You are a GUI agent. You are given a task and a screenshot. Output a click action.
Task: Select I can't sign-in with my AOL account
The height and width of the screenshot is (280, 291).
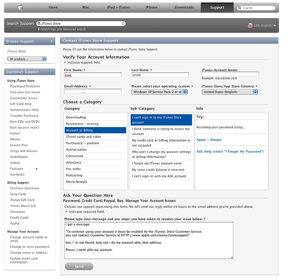[x=161, y=176]
